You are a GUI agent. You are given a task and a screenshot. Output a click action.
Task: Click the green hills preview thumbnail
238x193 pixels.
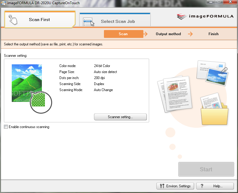(x=27, y=83)
